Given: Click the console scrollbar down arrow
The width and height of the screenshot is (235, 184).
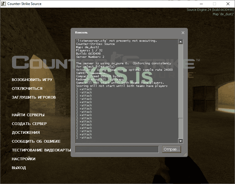Looking at the screenshot, I should (x=180, y=141).
